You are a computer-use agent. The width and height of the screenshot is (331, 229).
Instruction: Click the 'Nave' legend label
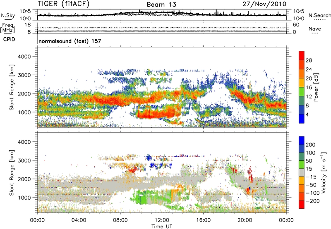(x=314, y=29)
